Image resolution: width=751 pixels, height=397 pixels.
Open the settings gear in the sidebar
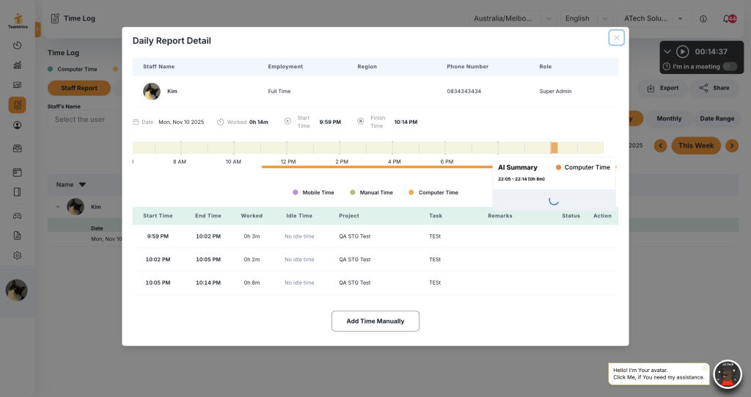pos(18,255)
